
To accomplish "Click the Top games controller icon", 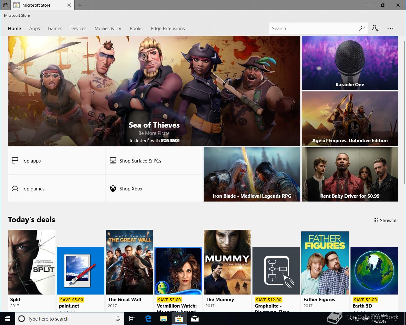I will [15, 189].
